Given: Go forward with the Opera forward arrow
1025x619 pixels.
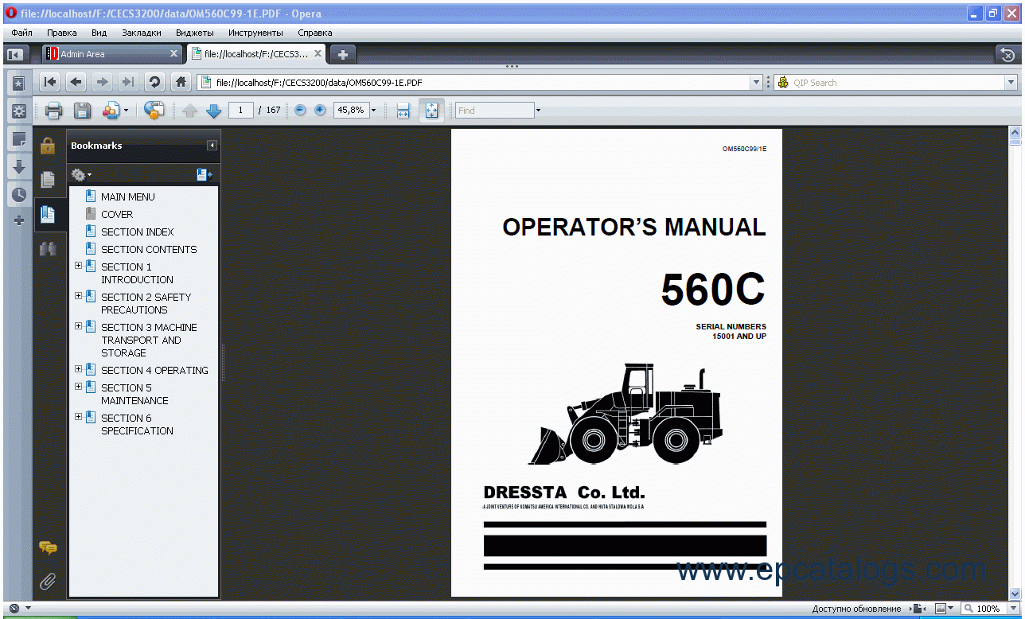Looking at the screenshot, I should pos(102,82).
